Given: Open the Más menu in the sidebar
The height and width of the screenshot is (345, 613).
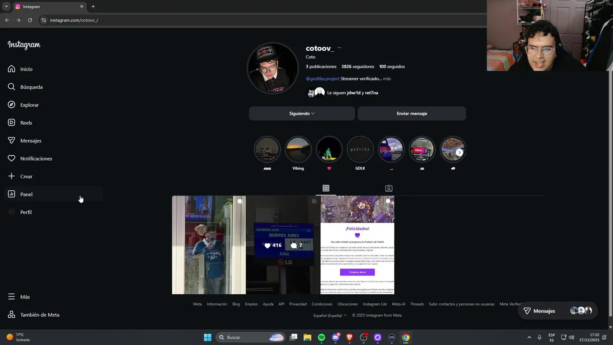Looking at the screenshot, I should coord(19,297).
